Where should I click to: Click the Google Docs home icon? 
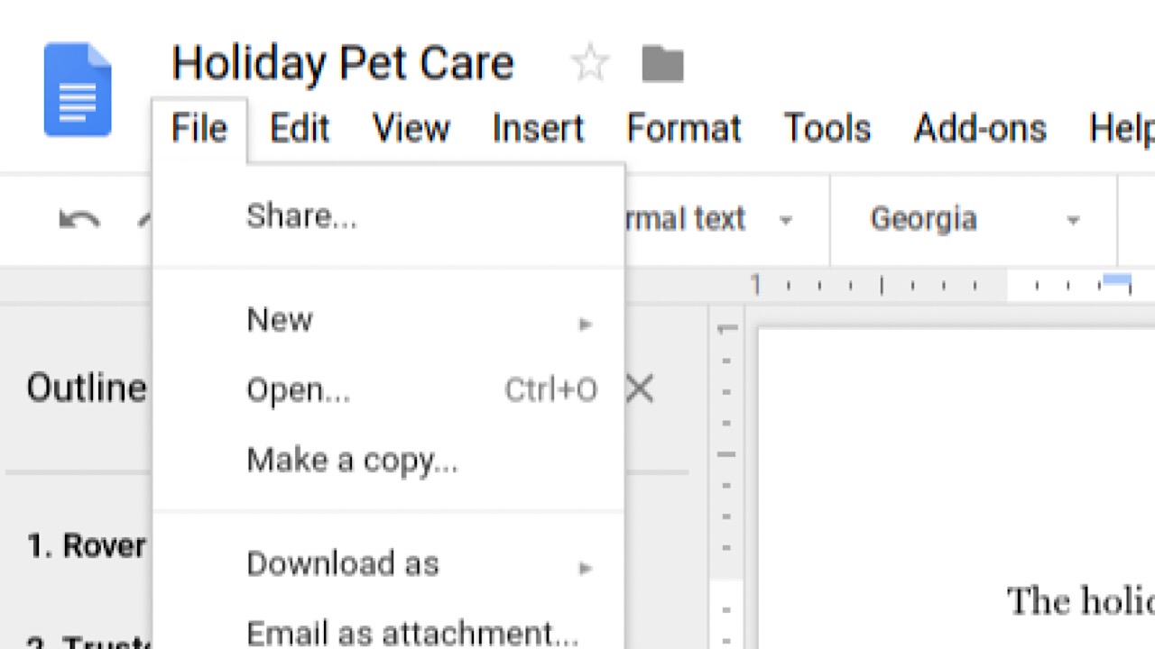point(78,90)
